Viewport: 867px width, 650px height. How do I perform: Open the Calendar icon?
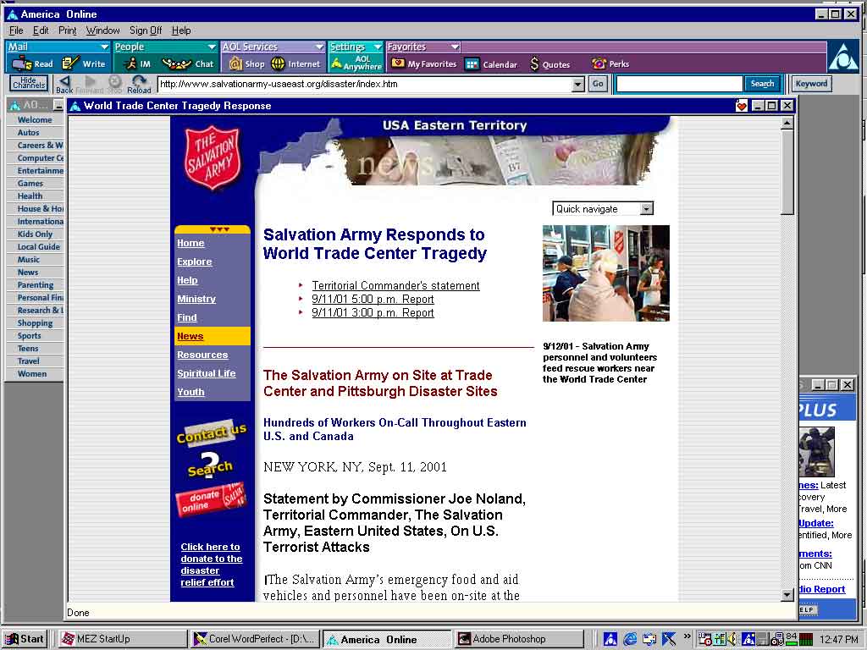pyautogui.click(x=491, y=64)
